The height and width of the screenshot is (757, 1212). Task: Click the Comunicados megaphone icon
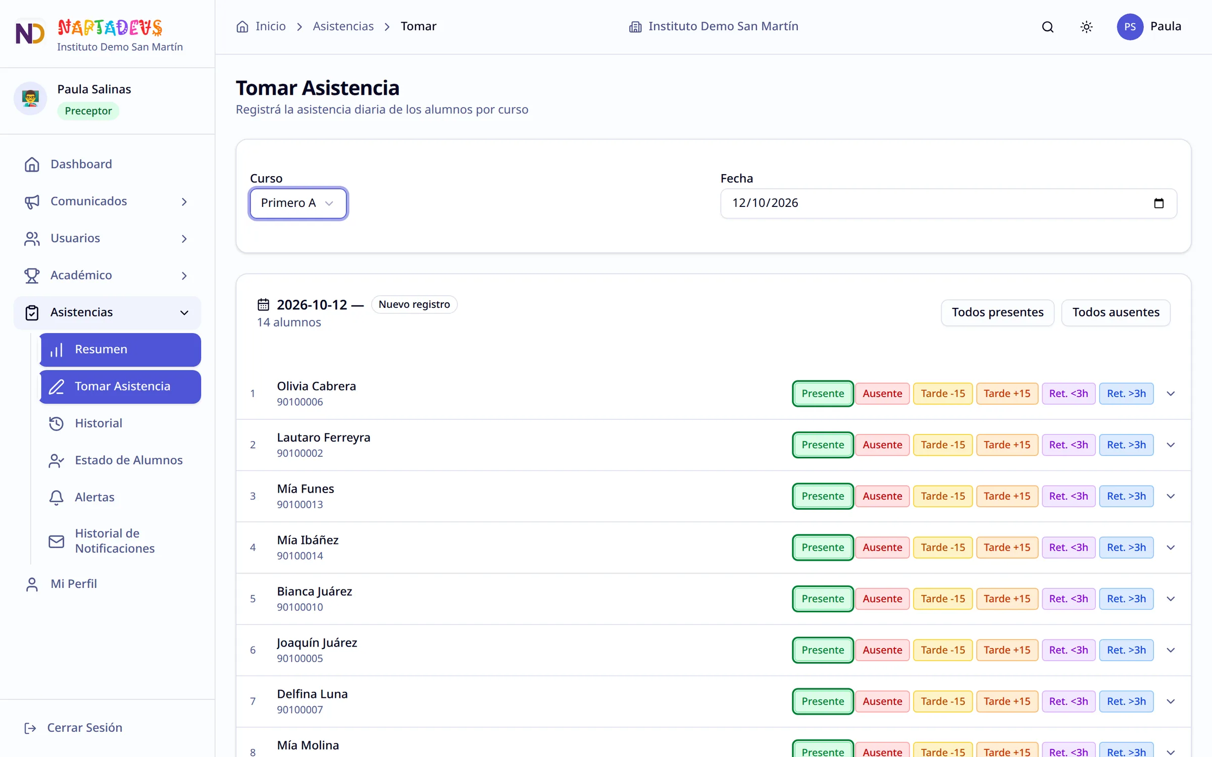coord(32,201)
